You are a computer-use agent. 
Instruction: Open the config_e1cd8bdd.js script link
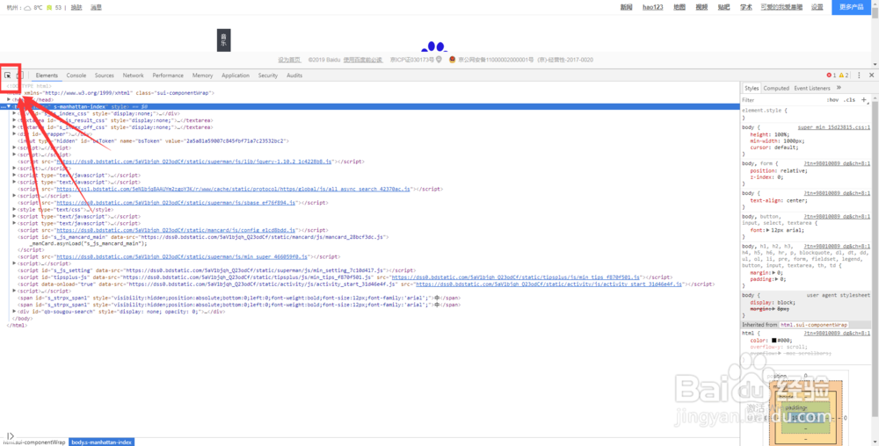[177, 230]
